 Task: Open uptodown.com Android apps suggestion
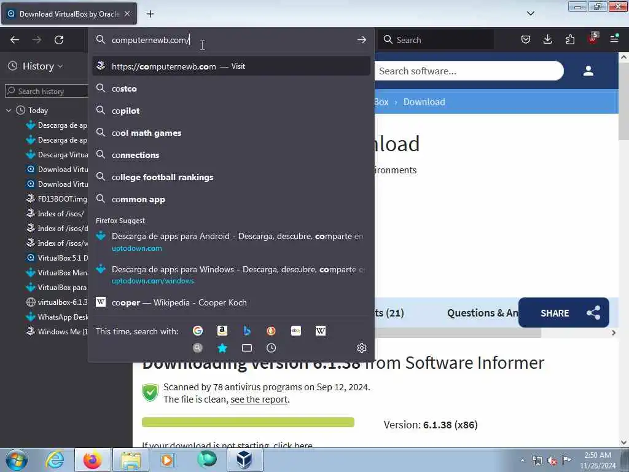(232, 242)
